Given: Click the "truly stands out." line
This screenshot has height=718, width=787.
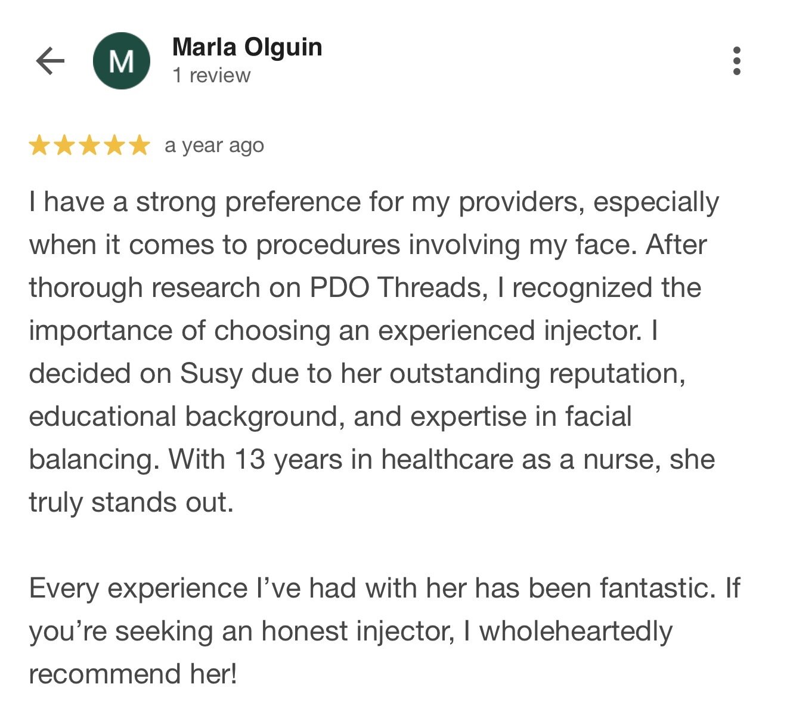Looking at the screenshot, I should pyautogui.click(x=131, y=503).
